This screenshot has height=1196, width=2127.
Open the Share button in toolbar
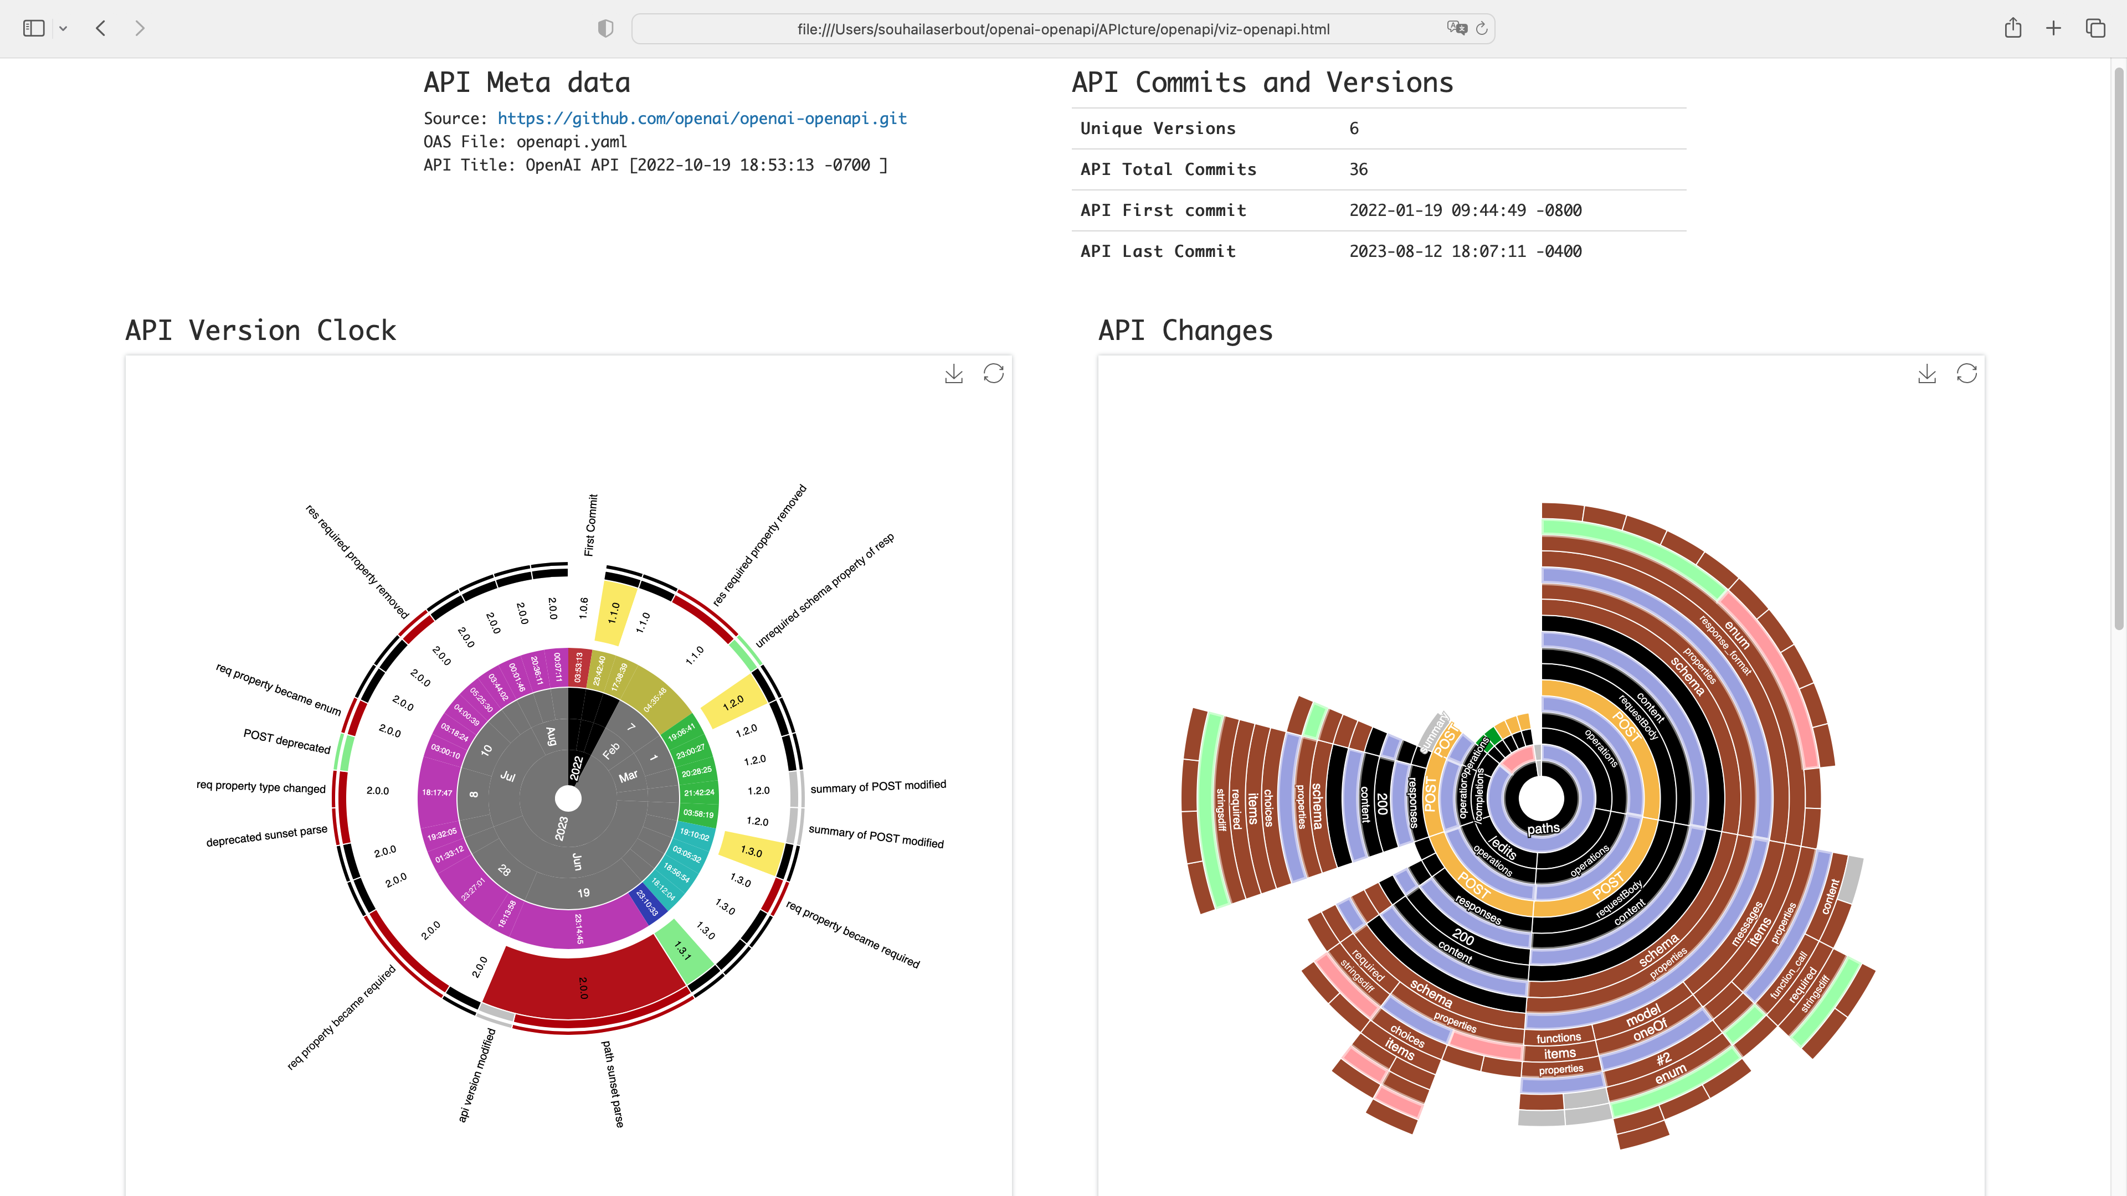point(2013,28)
